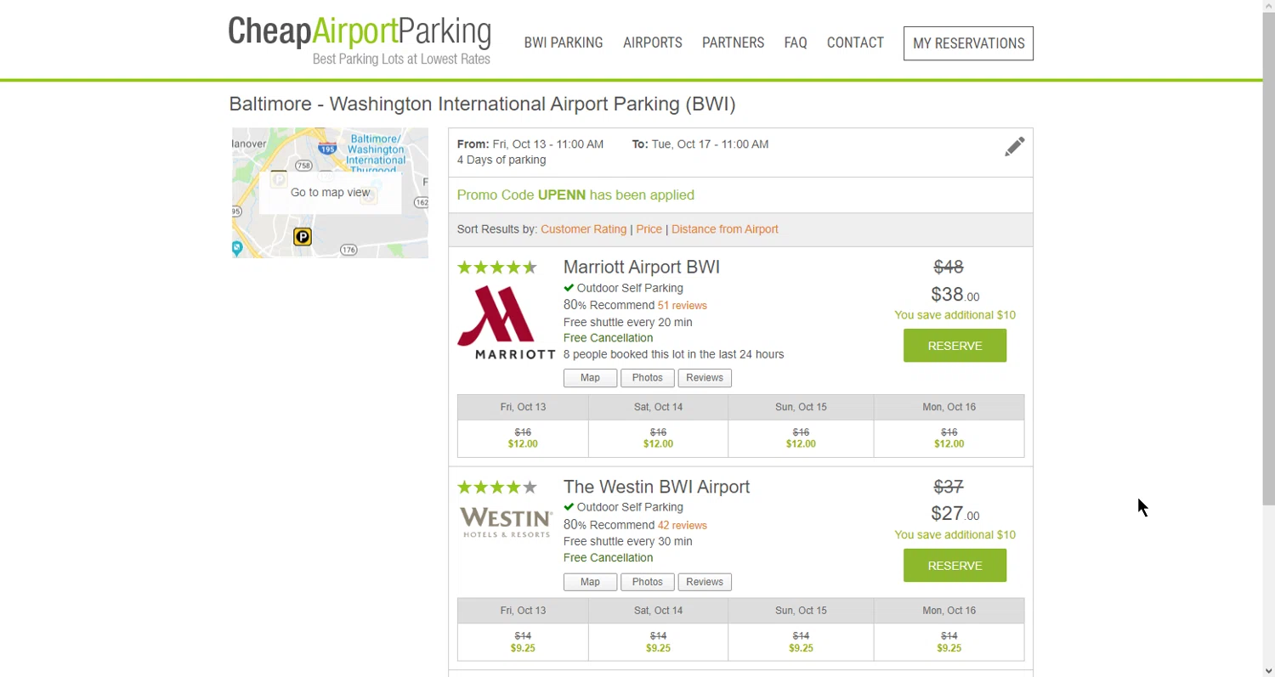Sort results by Price
This screenshot has width=1275, height=677.
[x=649, y=229]
